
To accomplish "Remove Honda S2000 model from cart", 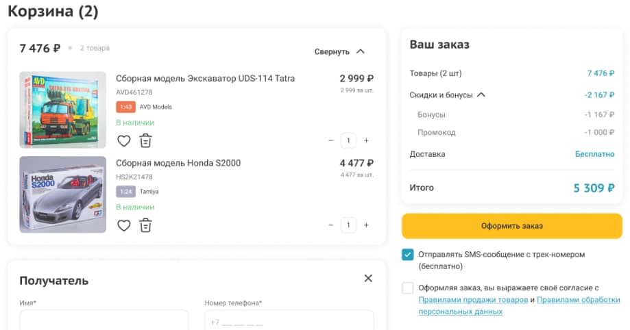I will [145, 225].
